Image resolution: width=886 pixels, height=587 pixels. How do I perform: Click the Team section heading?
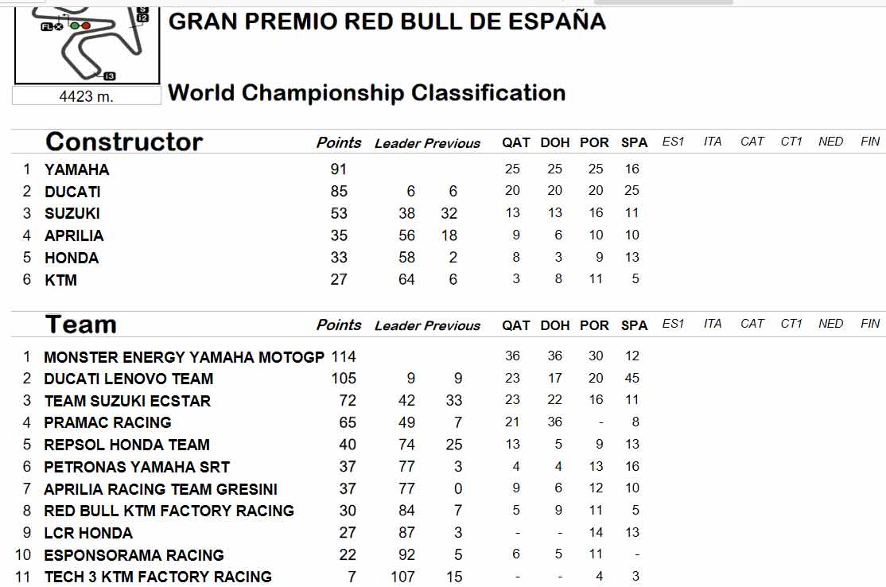[81, 325]
